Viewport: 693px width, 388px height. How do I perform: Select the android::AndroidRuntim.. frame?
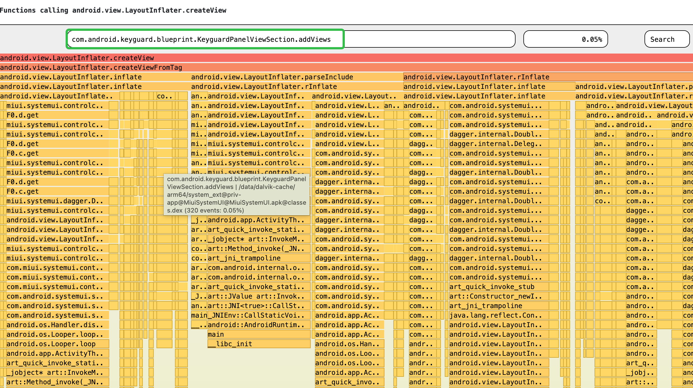coord(259,325)
